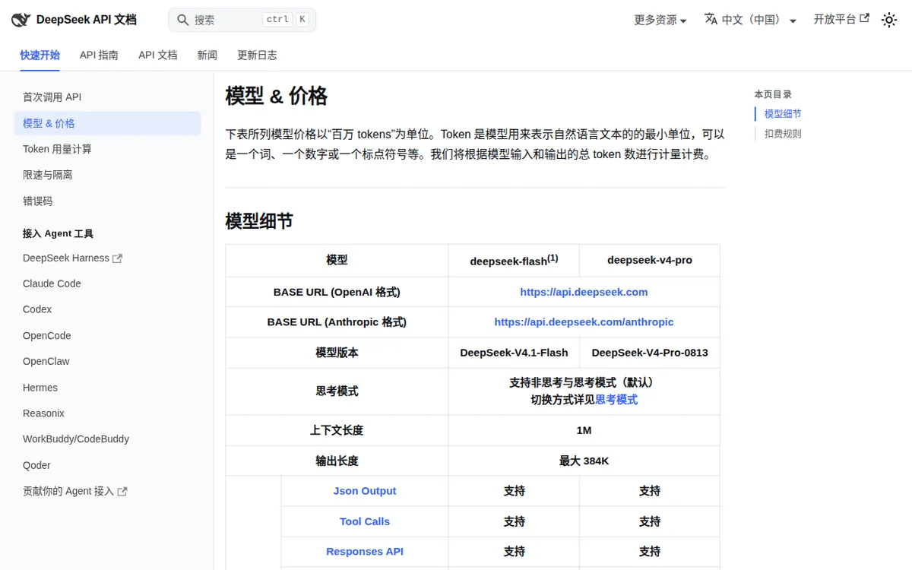Click the BASE URL (OpenAI 格式) row label
The width and height of the screenshot is (912, 570).
point(337,292)
